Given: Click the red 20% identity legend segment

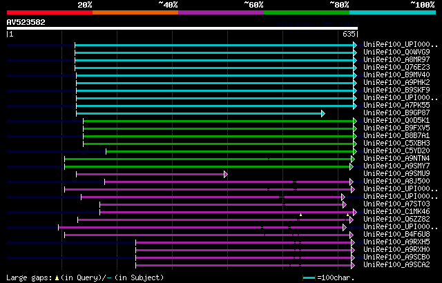Looking at the screenshot, I should [50, 12].
